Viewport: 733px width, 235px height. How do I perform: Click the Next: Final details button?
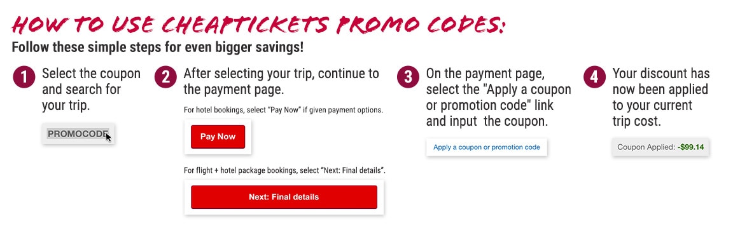[x=284, y=197]
